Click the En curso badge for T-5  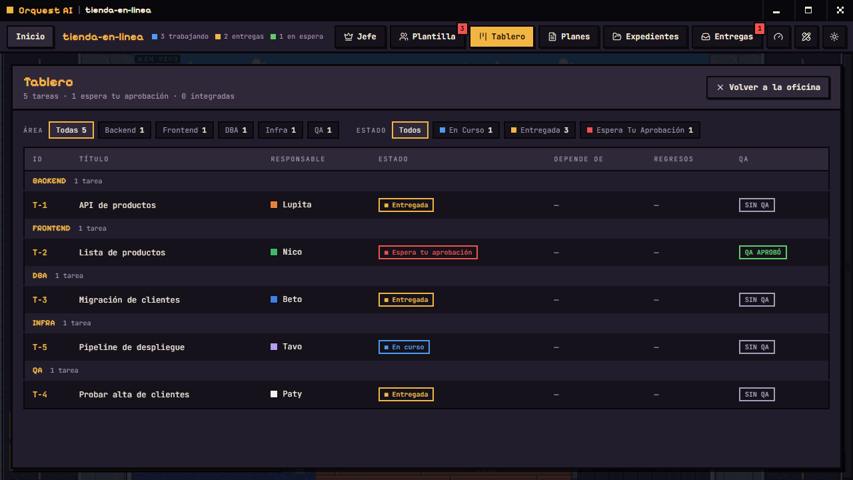pyautogui.click(x=404, y=347)
